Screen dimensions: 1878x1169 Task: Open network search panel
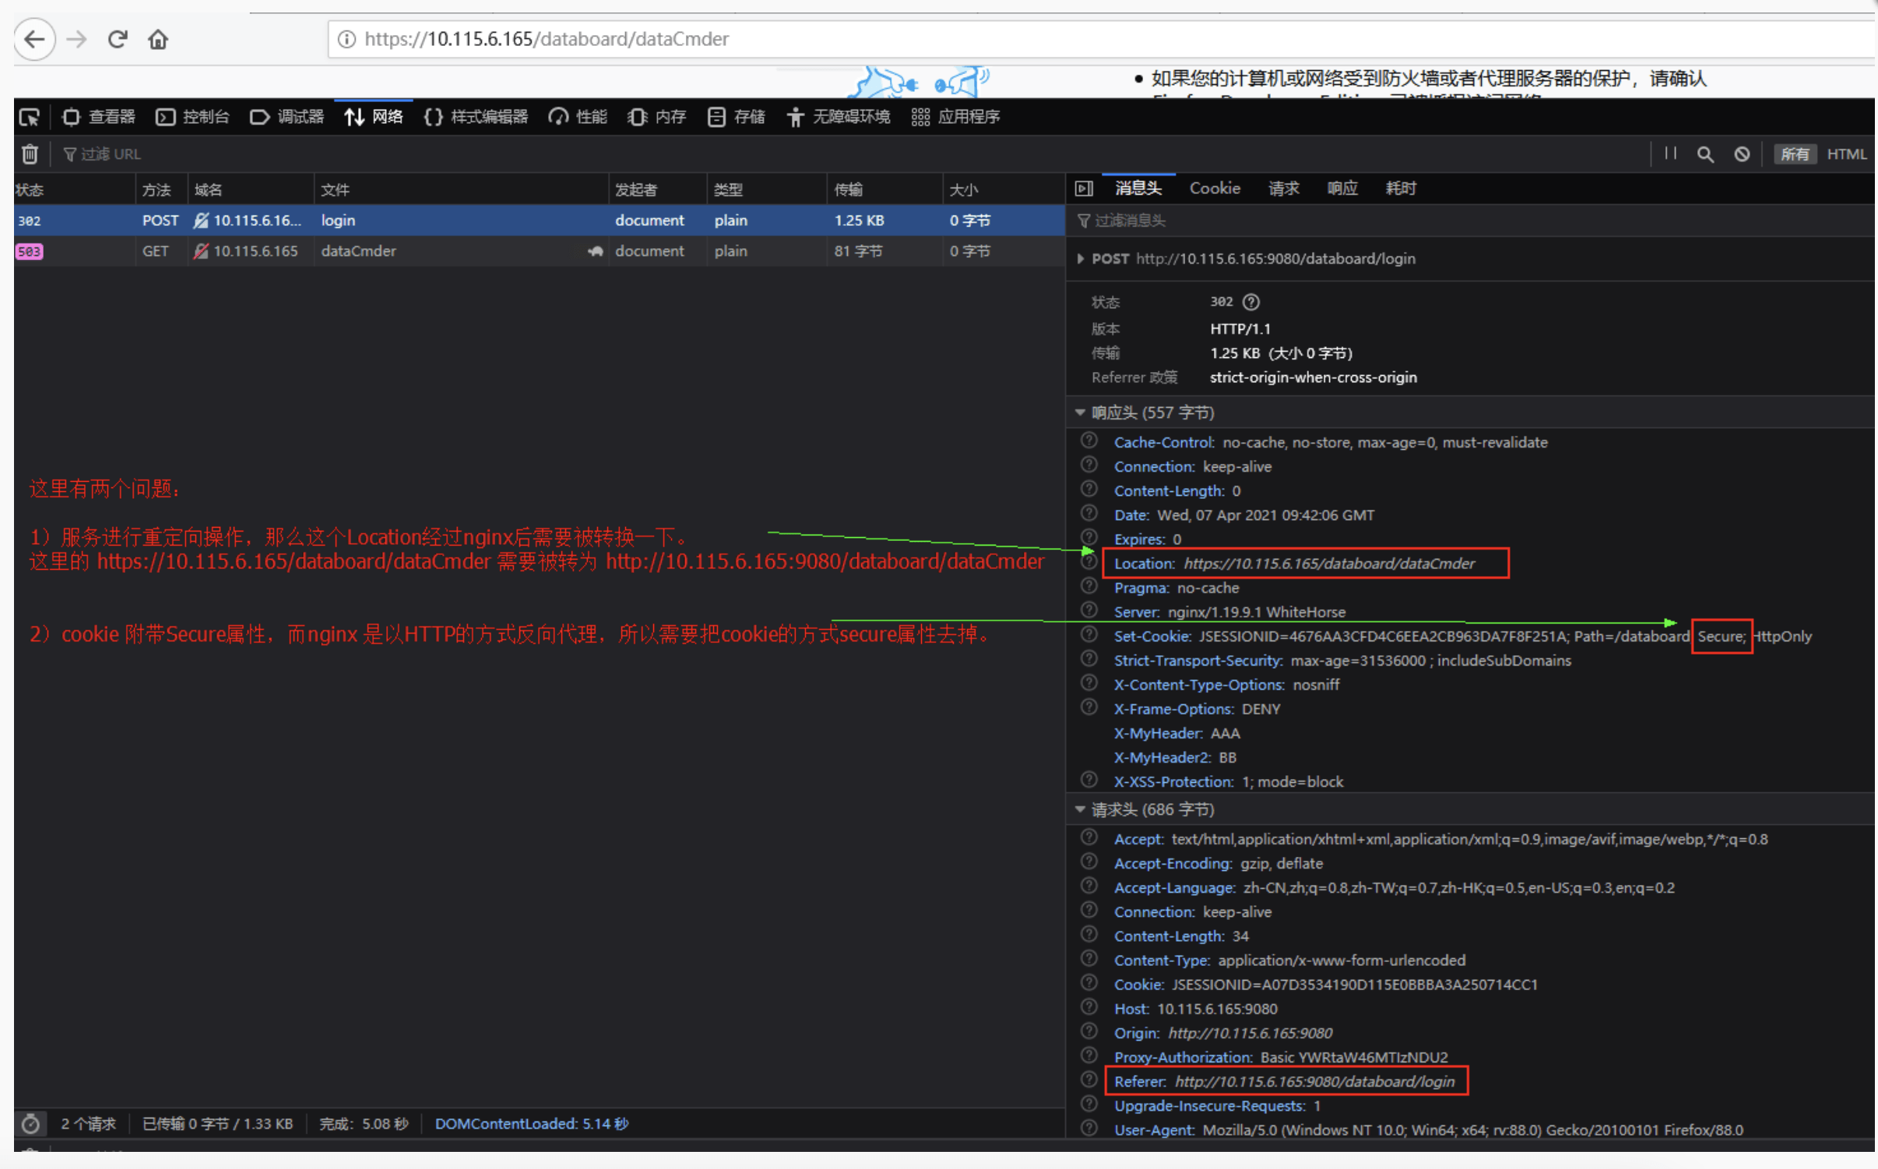pyautogui.click(x=1705, y=154)
